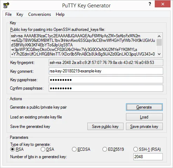Image resolution: width=173 pixels, height=168 pixels.
Task: Click the question mark help icon
Action: [150, 4]
